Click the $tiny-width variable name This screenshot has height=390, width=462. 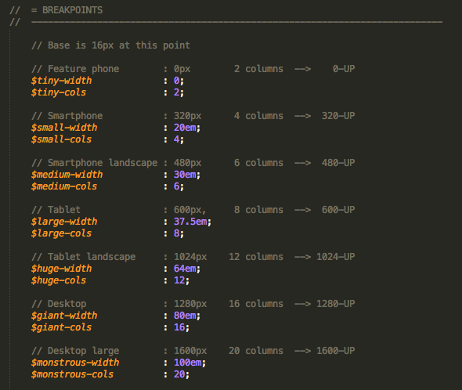coord(61,81)
